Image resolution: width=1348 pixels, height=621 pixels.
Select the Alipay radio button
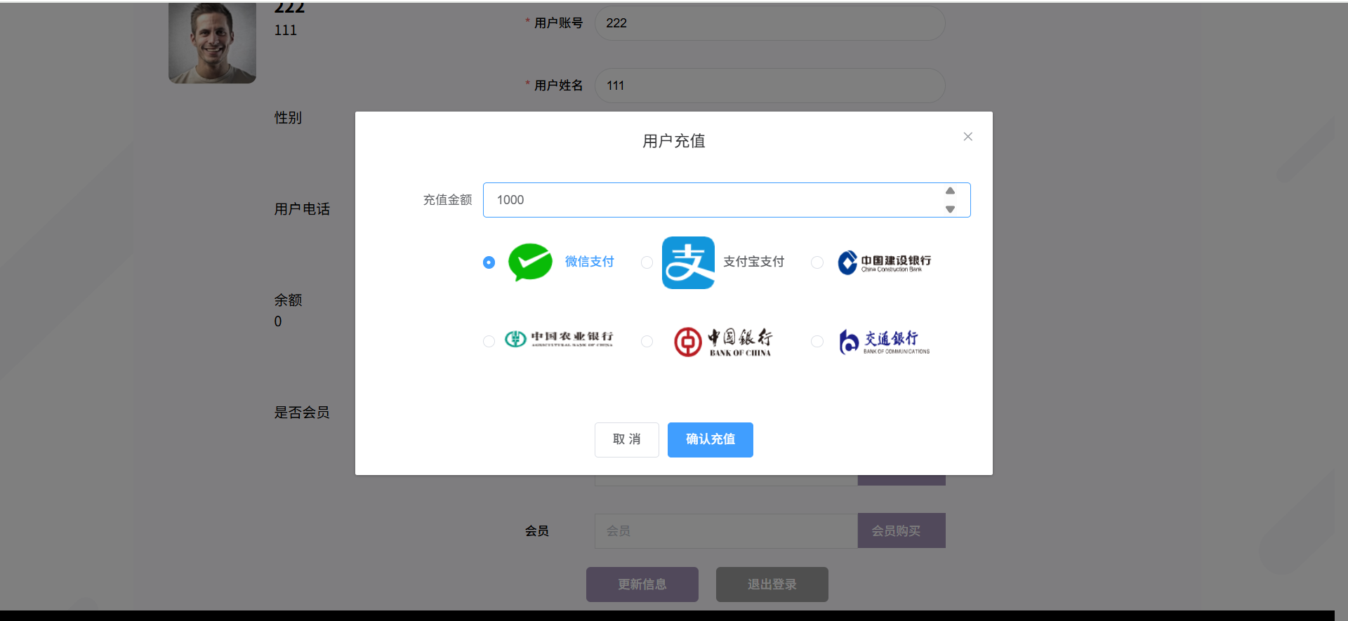coord(647,262)
